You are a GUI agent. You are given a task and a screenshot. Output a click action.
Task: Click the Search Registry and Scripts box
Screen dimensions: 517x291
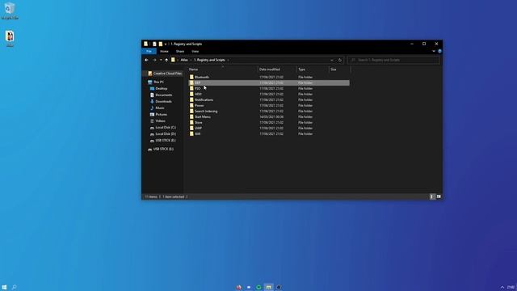pos(393,60)
